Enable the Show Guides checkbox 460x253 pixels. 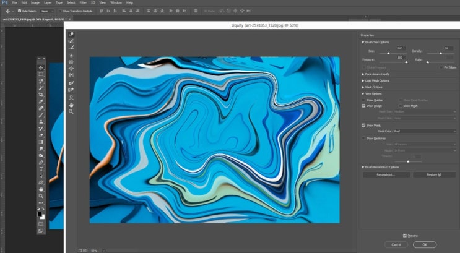tap(363, 100)
